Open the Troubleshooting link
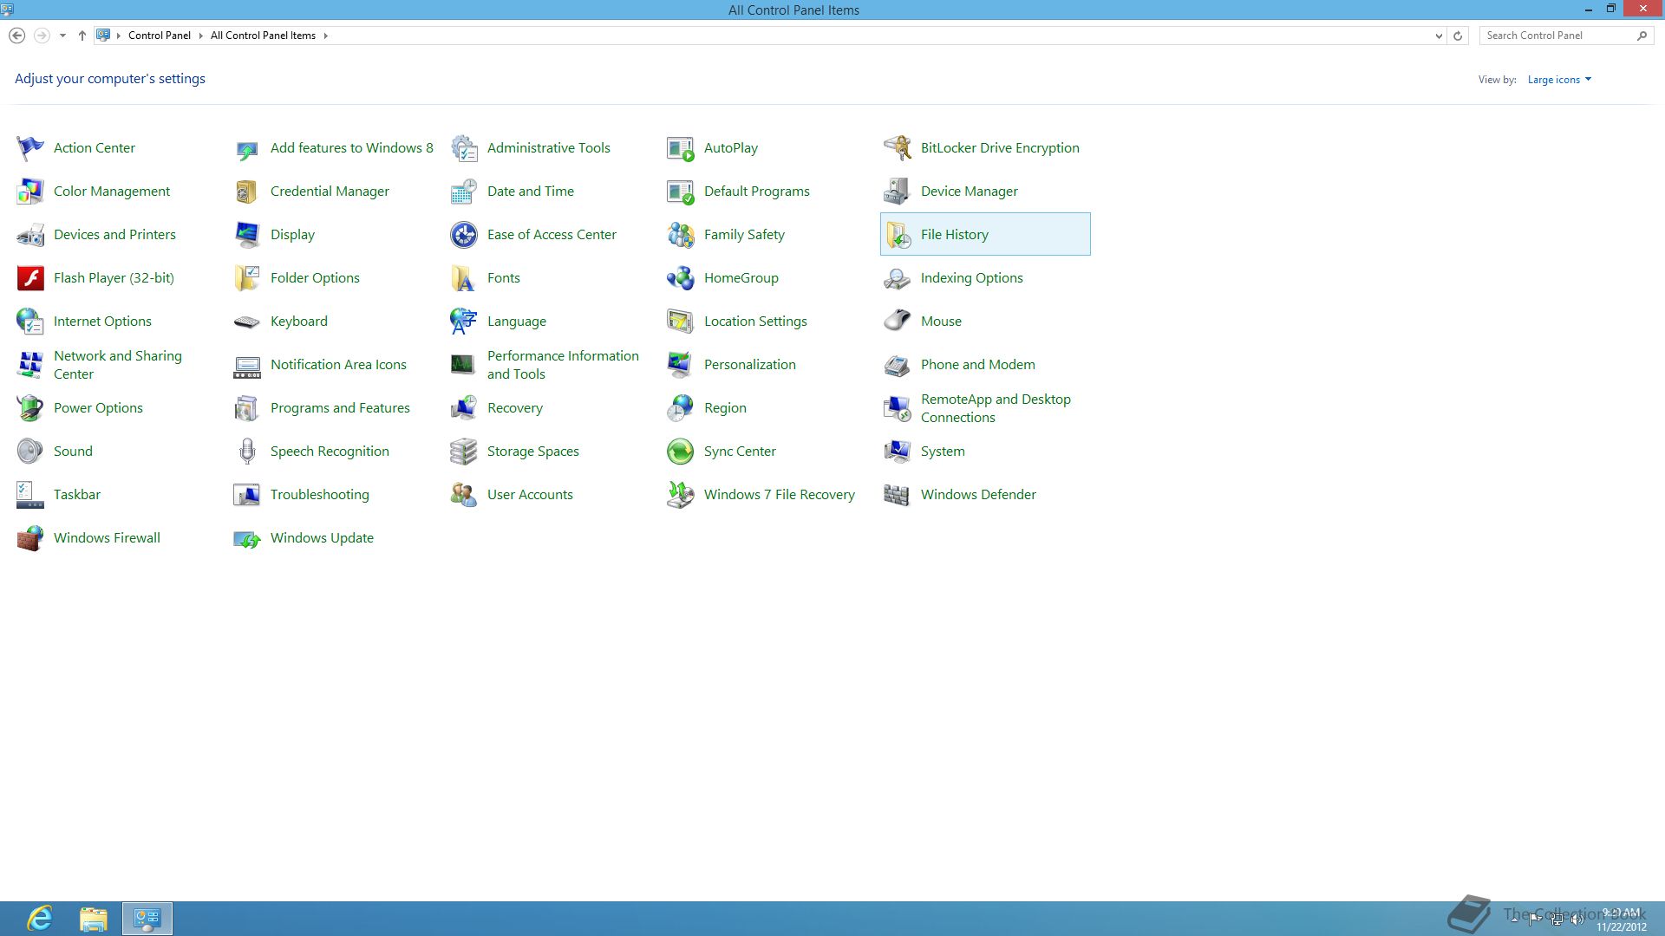This screenshot has width=1665, height=936. click(319, 495)
